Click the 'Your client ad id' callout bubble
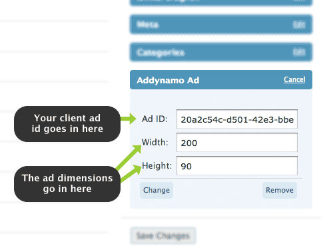The image size is (333, 250). [x=67, y=124]
